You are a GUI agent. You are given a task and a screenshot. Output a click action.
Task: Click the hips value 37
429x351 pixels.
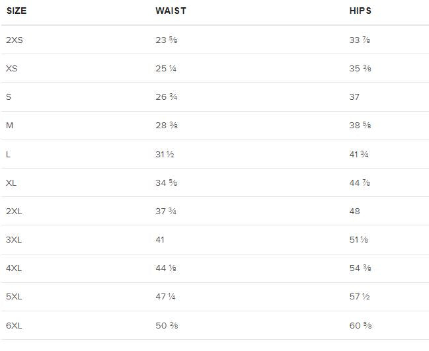point(354,97)
